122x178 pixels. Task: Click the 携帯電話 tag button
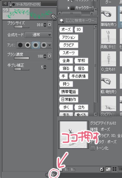[68, 92]
